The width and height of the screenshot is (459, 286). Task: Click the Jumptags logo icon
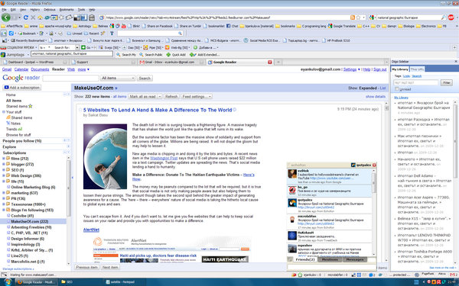(x=3, y=55)
